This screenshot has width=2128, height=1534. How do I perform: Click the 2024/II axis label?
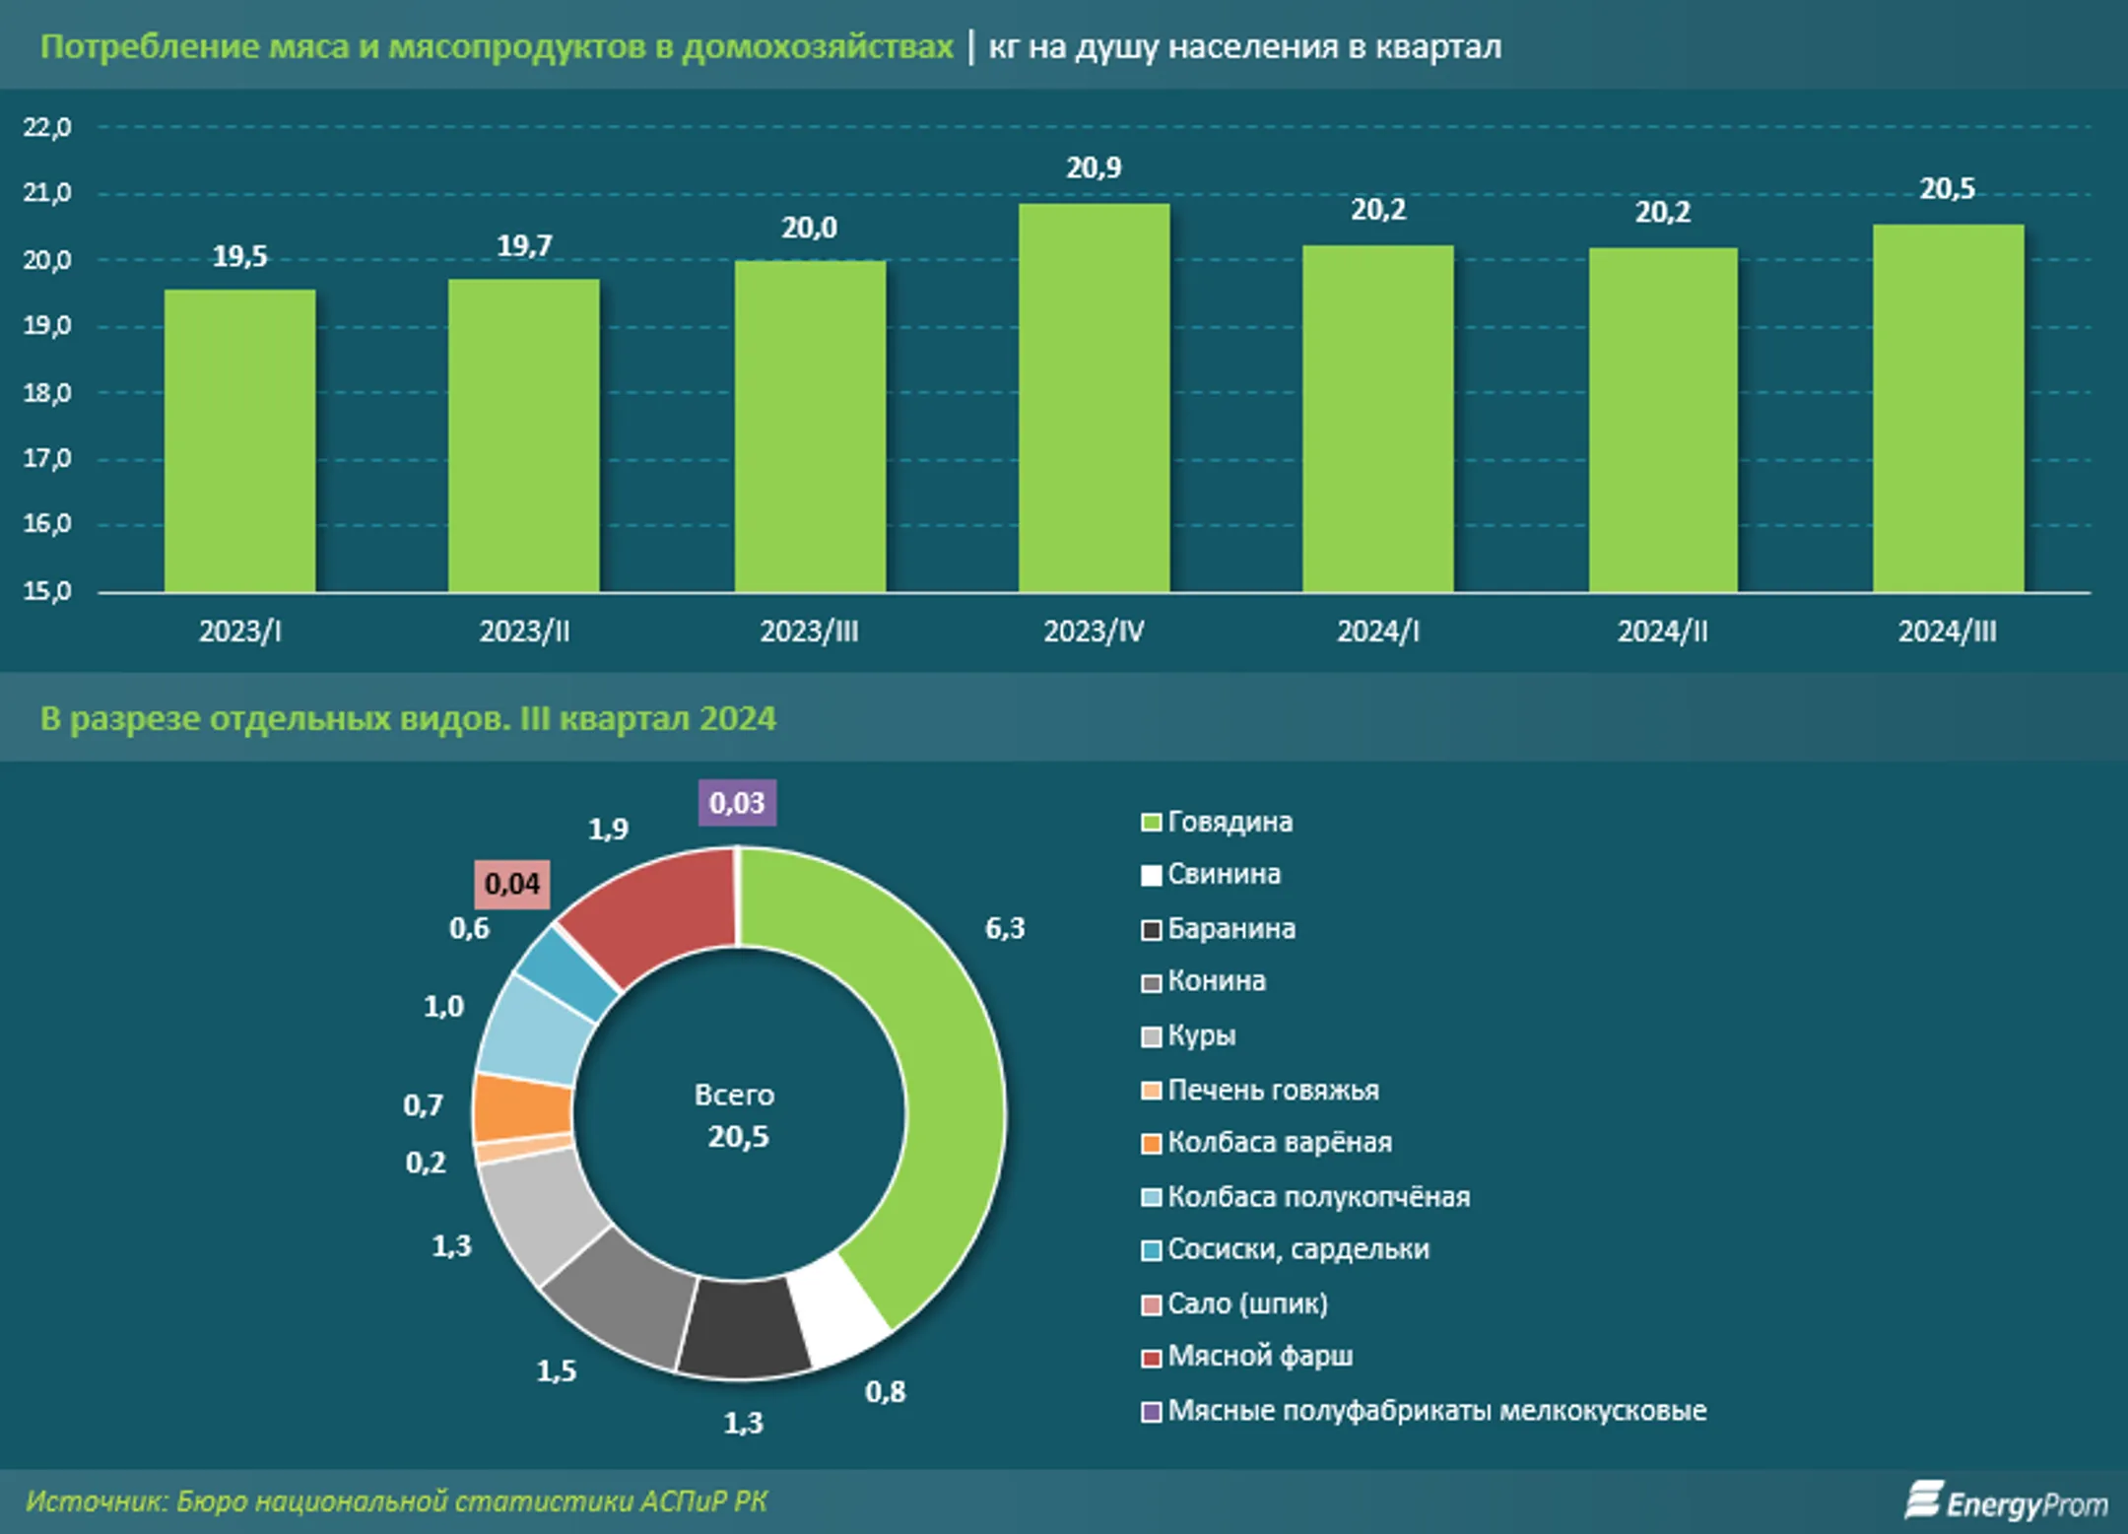point(1662,632)
